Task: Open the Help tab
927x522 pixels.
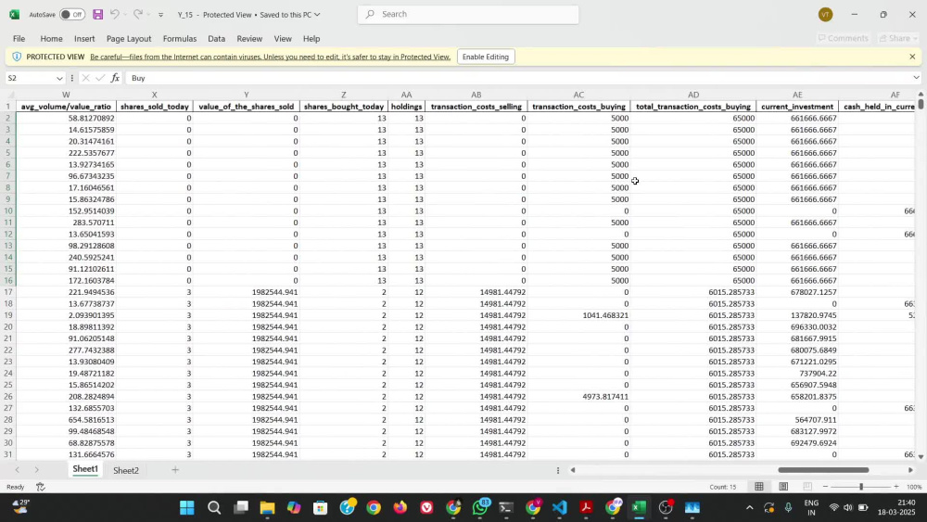Action: point(311,38)
